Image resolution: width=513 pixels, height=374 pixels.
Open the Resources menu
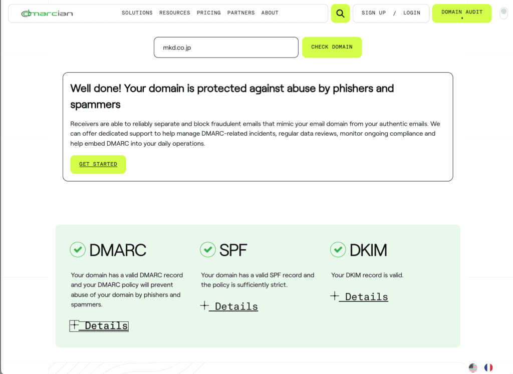pos(174,13)
